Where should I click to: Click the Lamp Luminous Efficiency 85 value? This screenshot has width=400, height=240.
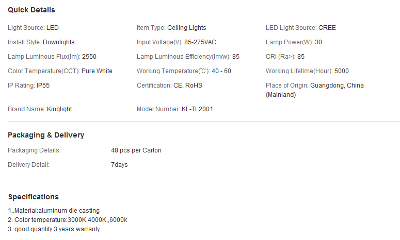point(236,57)
